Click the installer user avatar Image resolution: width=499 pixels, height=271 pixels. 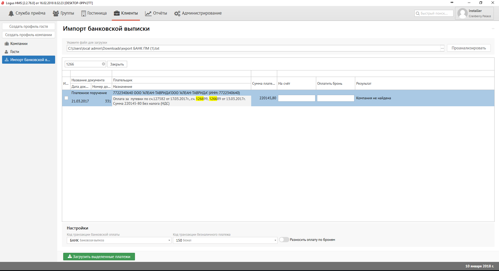pyautogui.click(x=462, y=13)
